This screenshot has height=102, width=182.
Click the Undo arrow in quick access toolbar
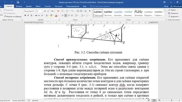(x=5, y=2)
